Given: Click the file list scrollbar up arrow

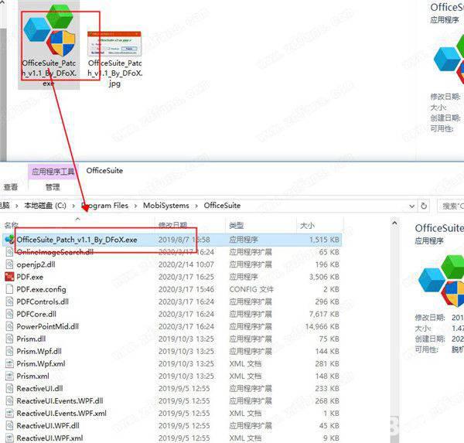Looking at the screenshot, I should point(394,223).
